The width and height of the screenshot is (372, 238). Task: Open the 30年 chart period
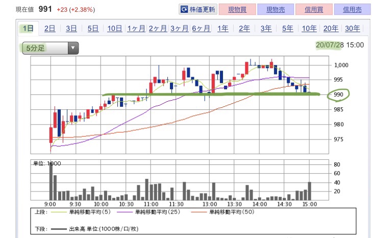(352, 29)
